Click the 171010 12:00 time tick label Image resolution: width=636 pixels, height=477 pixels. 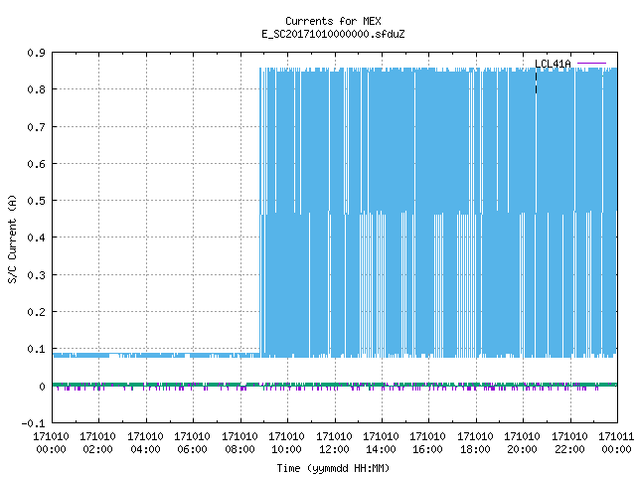[334, 443]
